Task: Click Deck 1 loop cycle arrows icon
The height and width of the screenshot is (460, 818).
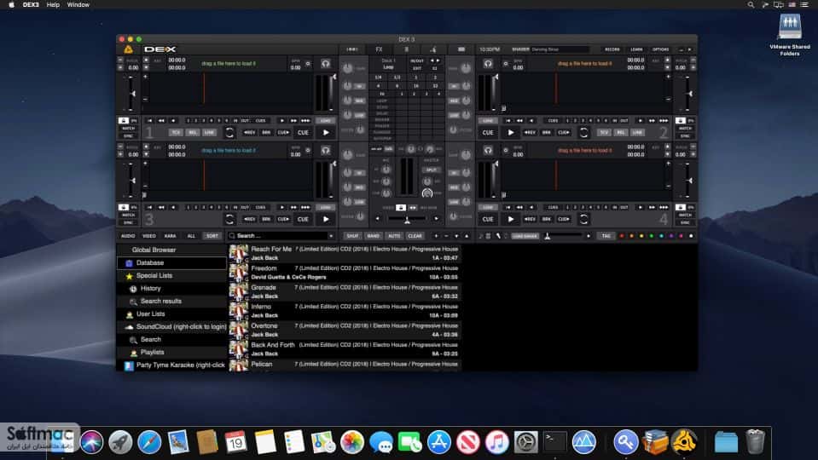Action: [x=229, y=132]
